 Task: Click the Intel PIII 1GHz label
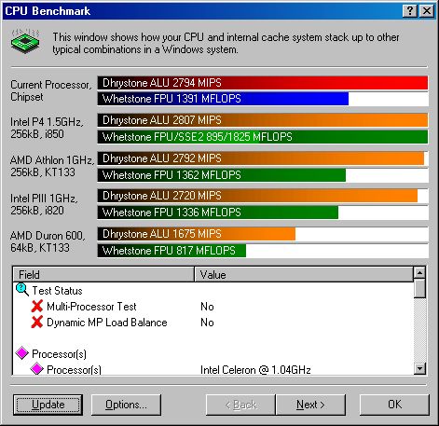point(44,204)
